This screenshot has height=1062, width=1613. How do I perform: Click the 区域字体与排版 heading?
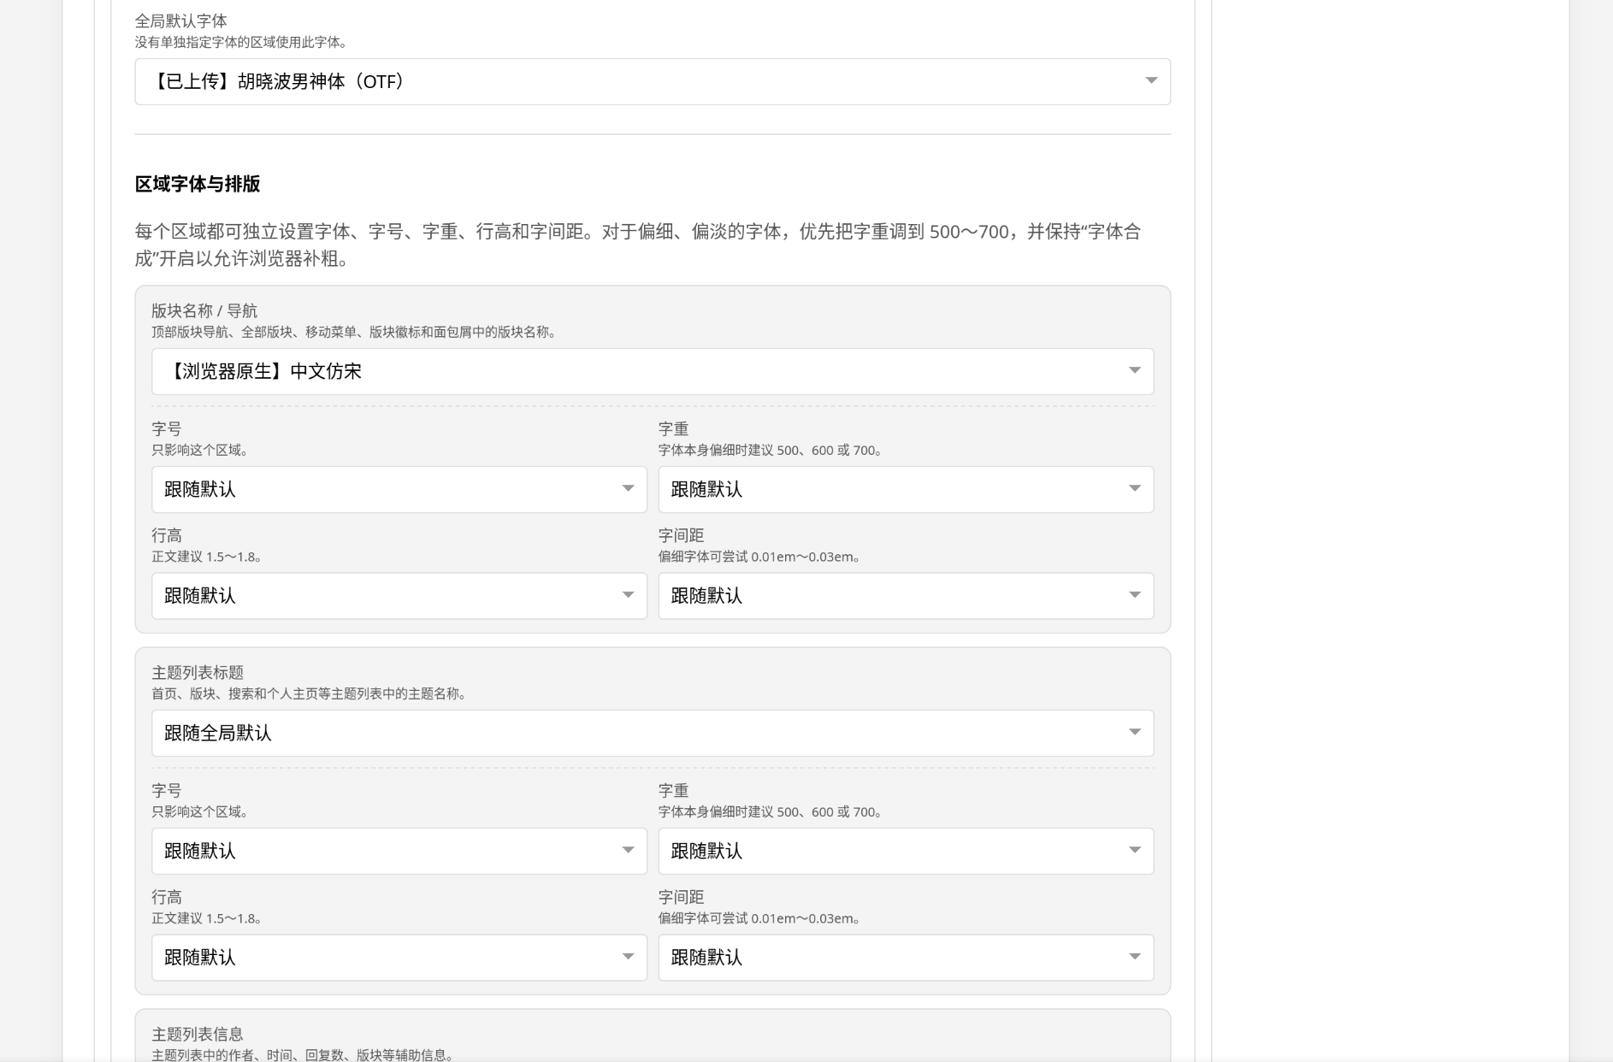[x=198, y=184]
